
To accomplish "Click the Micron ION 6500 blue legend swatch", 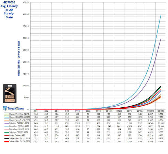I will (x=7, y=117).
